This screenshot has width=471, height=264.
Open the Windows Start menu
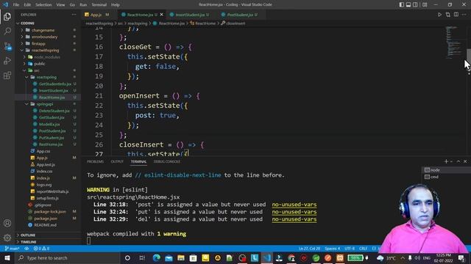point(7,257)
